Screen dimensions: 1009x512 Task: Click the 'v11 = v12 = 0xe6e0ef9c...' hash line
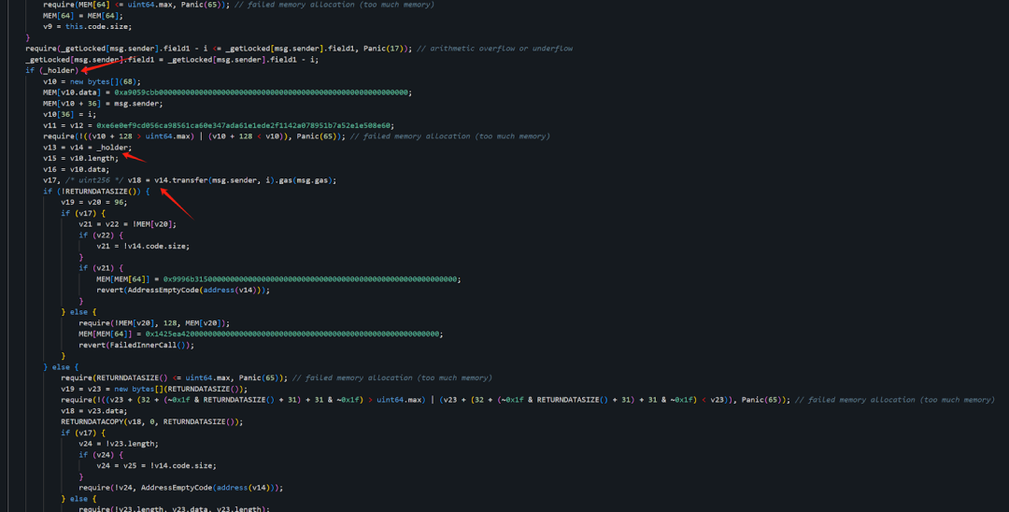click(x=219, y=125)
